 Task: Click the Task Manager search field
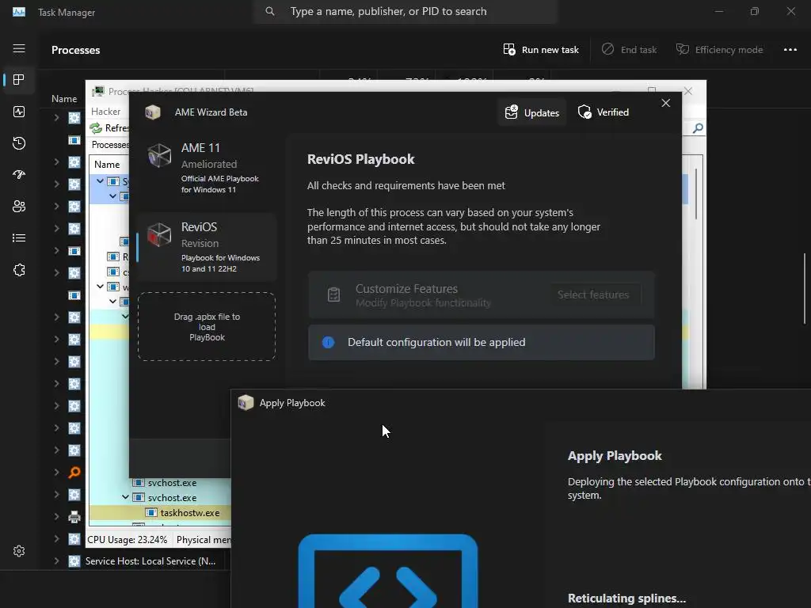405,11
